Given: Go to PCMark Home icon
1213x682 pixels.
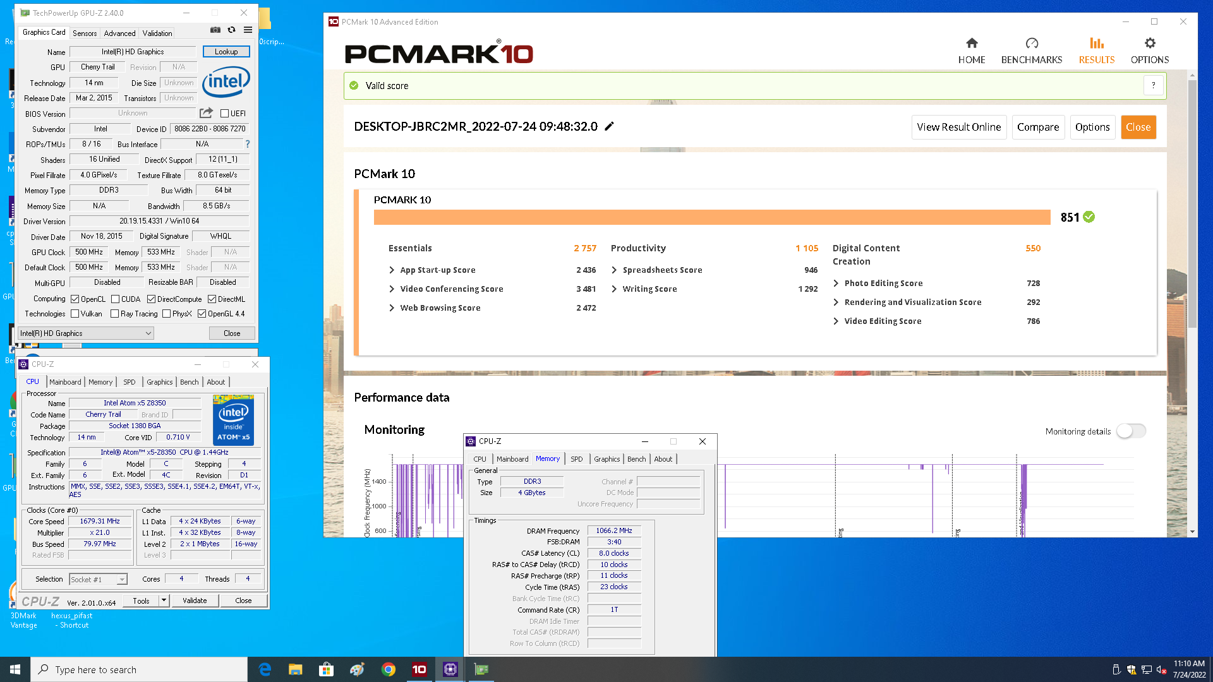Looking at the screenshot, I should click(x=972, y=43).
